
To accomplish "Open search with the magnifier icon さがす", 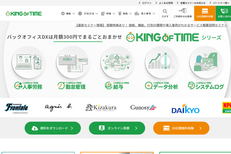I will point(165,11).
